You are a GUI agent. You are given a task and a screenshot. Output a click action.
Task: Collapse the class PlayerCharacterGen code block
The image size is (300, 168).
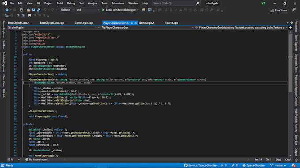click(22, 47)
